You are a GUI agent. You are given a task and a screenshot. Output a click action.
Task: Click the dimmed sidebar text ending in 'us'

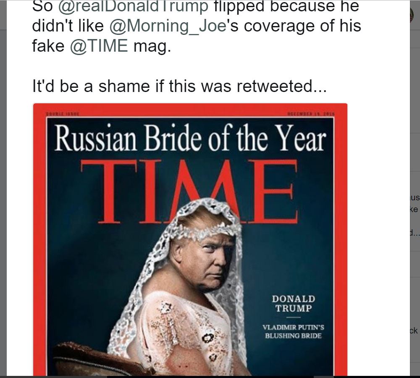click(x=415, y=198)
